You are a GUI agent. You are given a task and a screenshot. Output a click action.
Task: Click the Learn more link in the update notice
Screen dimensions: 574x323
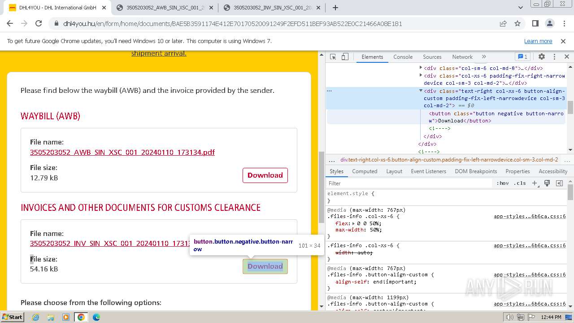[538, 41]
